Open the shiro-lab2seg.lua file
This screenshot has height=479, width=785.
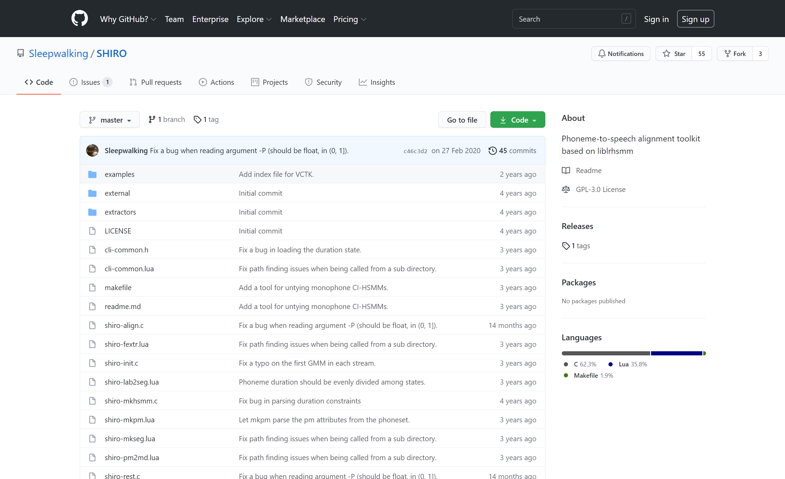[132, 382]
